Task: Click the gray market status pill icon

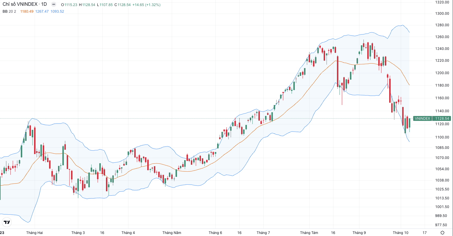Action: [54, 4]
